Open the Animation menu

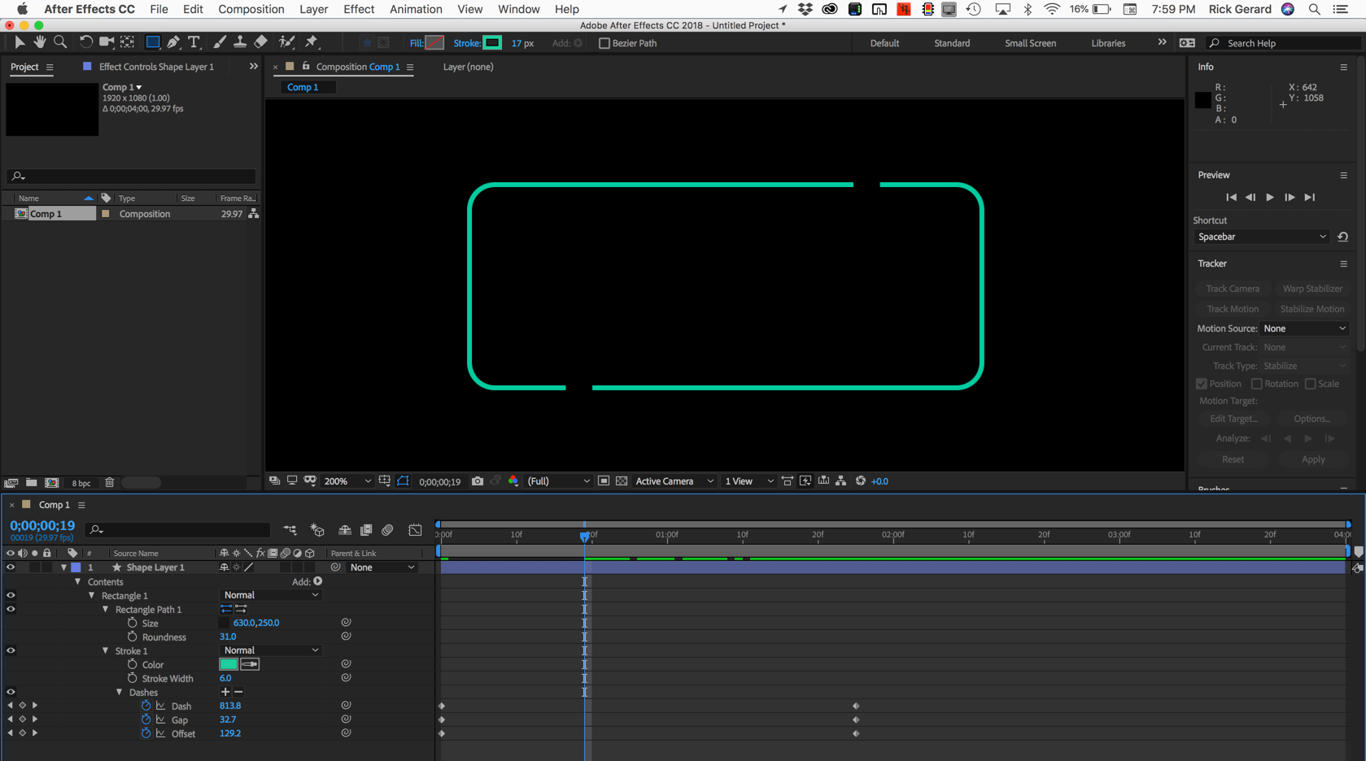pos(415,9)
